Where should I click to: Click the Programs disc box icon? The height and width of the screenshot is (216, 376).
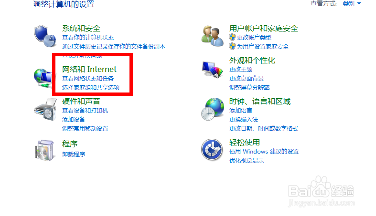(44, 150)
